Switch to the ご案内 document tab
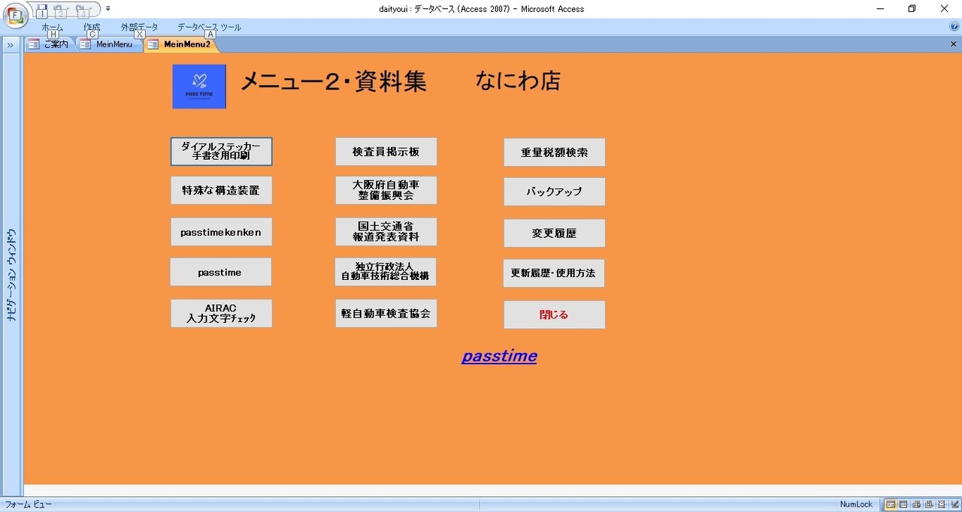This screenshot has height=512, width=962. tap(50, 44)
